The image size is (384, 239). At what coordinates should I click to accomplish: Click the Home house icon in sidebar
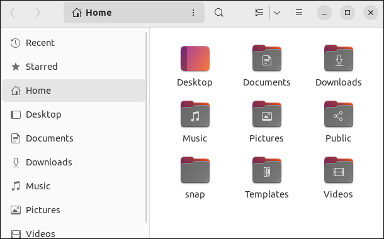click(x=16, y=91)
